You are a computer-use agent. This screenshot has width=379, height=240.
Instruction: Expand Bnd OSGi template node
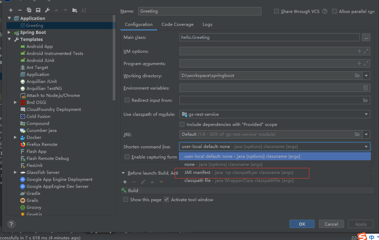15,103
